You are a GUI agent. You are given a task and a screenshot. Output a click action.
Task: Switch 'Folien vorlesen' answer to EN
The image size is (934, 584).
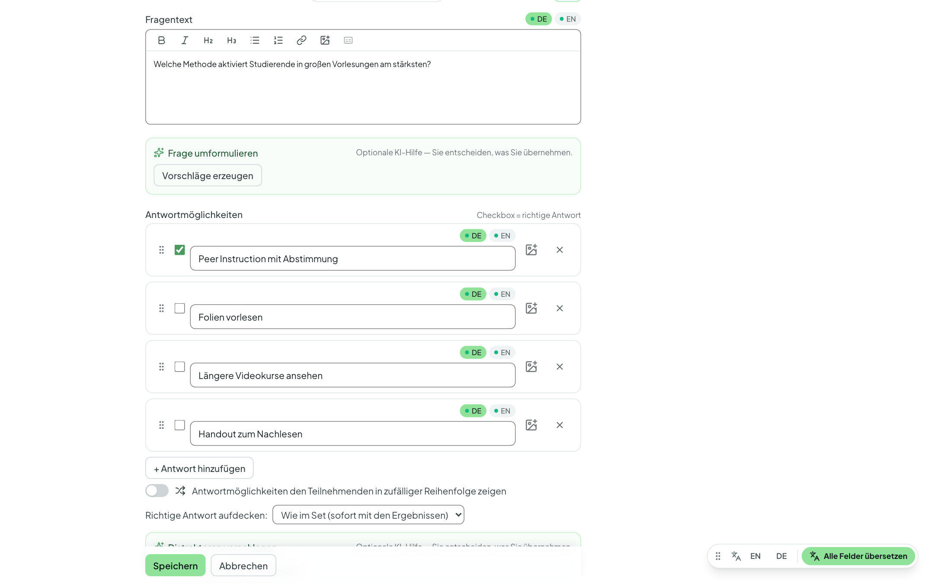tap(502, 294)
